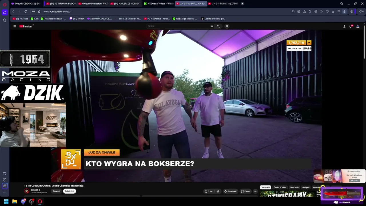
Task: Switch to the Skrzynki CS:GO/CS2 tab
Action: point(26,4)
